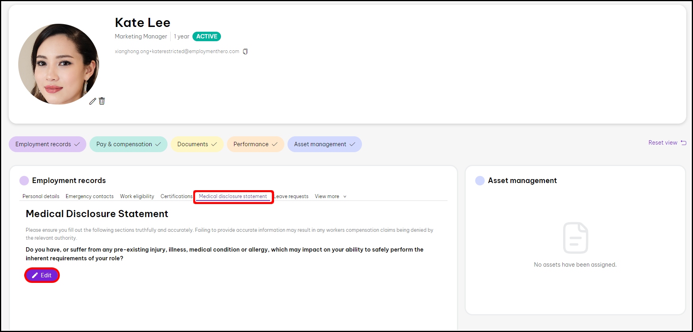Image resolution: width=693 pixels, height=332 pixels.
Task: Toggle the Performance section chip
Action: click(255, 144)
